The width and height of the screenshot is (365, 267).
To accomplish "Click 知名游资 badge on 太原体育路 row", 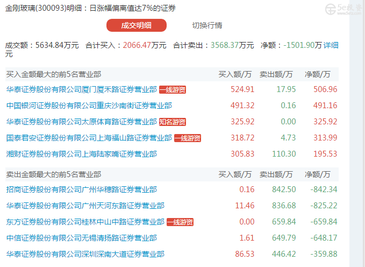I will 173,122.
